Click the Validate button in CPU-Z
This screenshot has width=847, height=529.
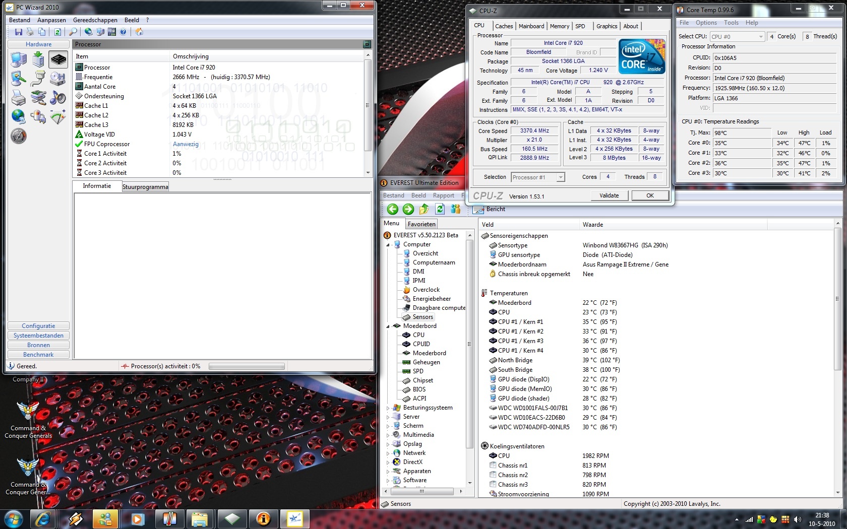(609, 195)
